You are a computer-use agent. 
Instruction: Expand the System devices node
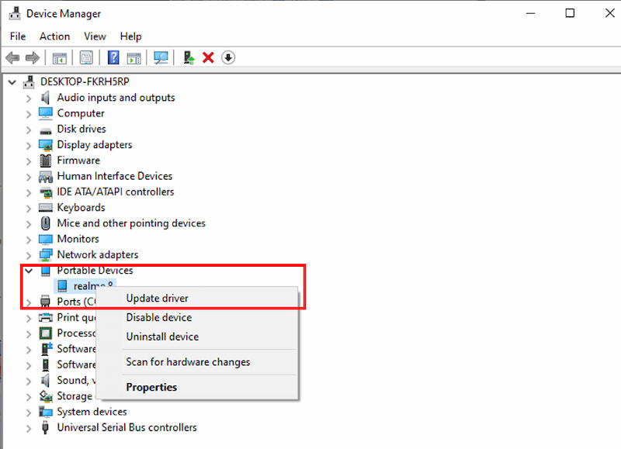29,413
